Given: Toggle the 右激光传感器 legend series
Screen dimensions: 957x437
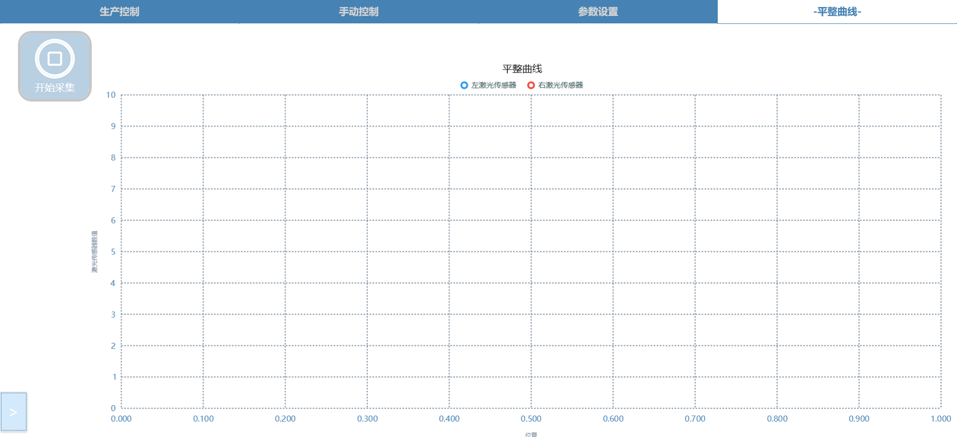Looking at the screenshot, I should [555, 85].
